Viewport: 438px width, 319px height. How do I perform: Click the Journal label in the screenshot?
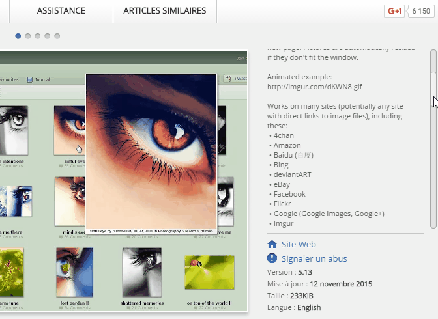pos(42,79)
